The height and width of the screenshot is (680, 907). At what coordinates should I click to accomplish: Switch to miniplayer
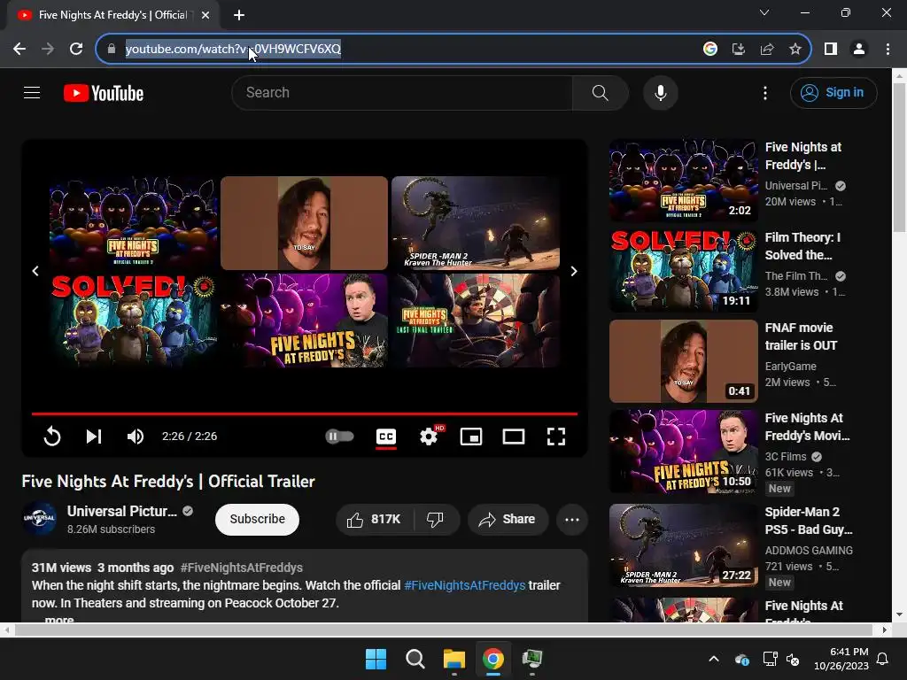[471, 437]
